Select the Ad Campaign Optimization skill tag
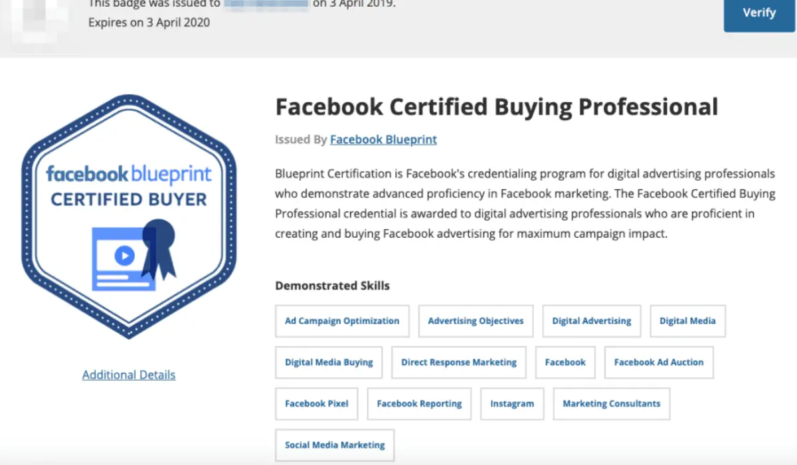This screenshot has height=465, width=797. [x=342, y=321]
